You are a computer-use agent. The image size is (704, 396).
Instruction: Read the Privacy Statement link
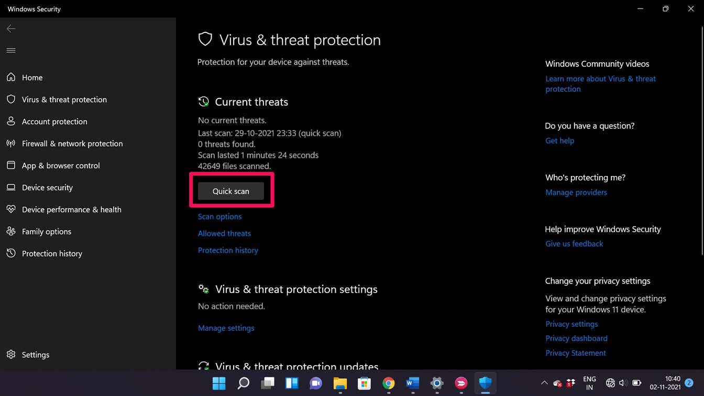[x=576, y=353]
